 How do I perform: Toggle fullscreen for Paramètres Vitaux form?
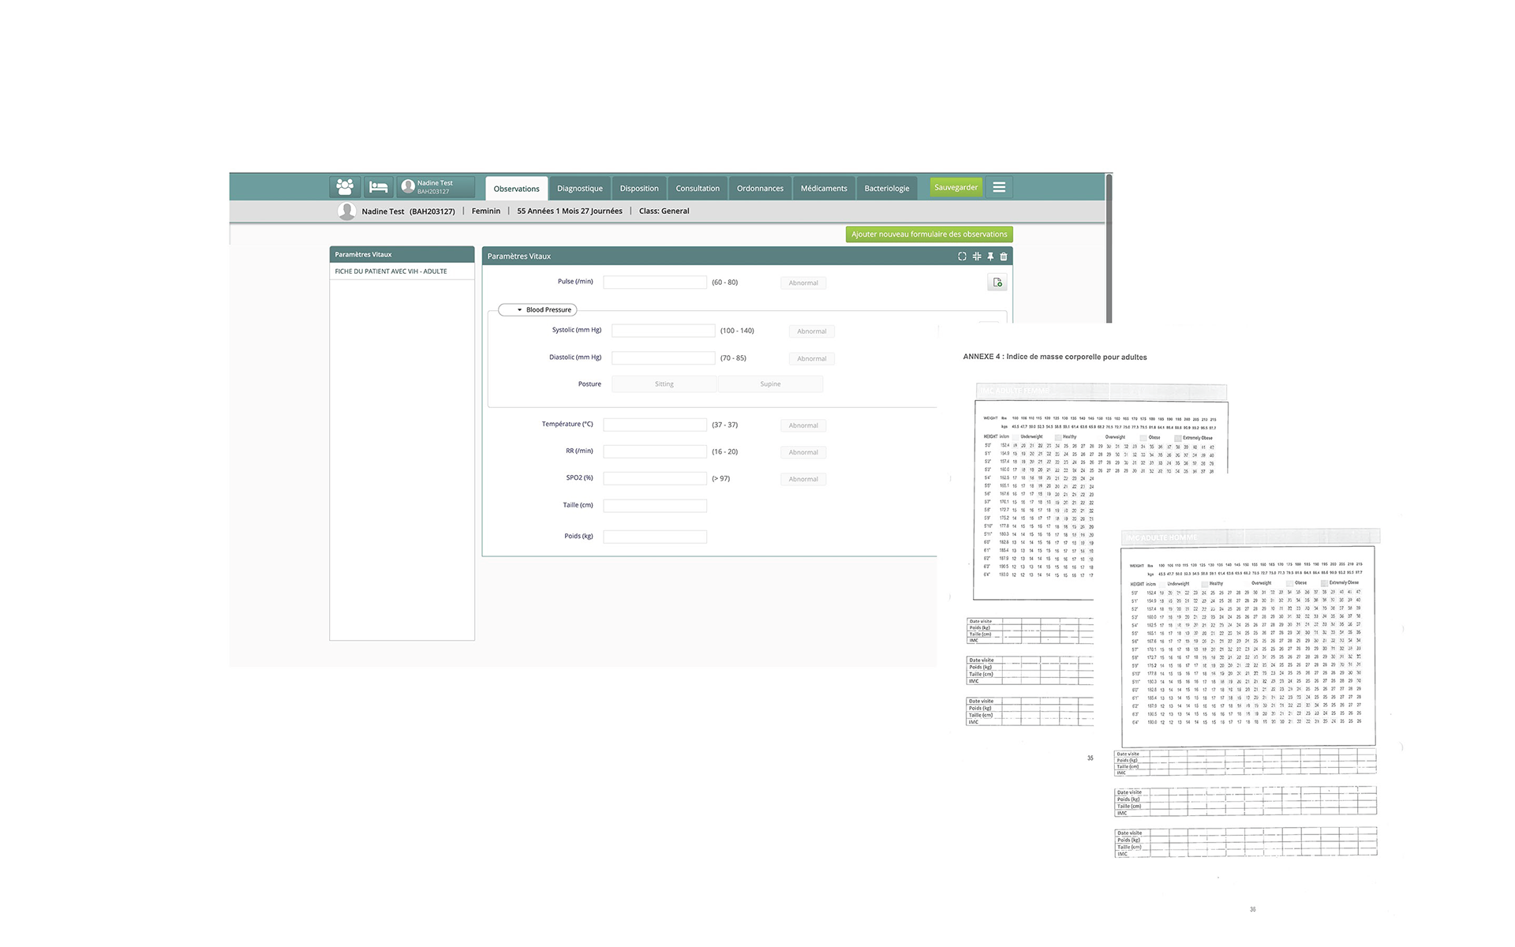pyautogui.click(x=962, y=256)
